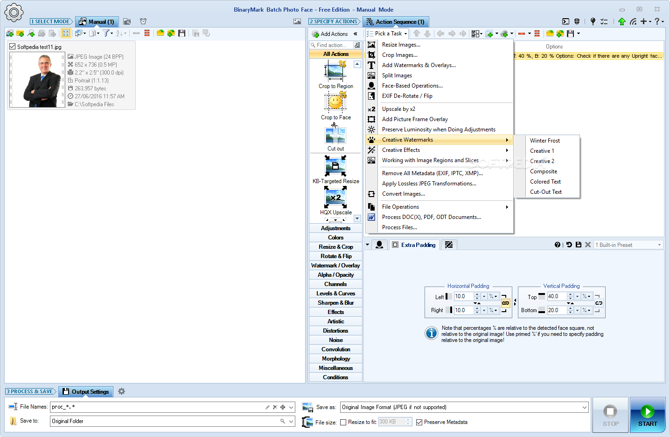Click the green upgrade arrow icon
670x437 pixels.
pos(621,21)
